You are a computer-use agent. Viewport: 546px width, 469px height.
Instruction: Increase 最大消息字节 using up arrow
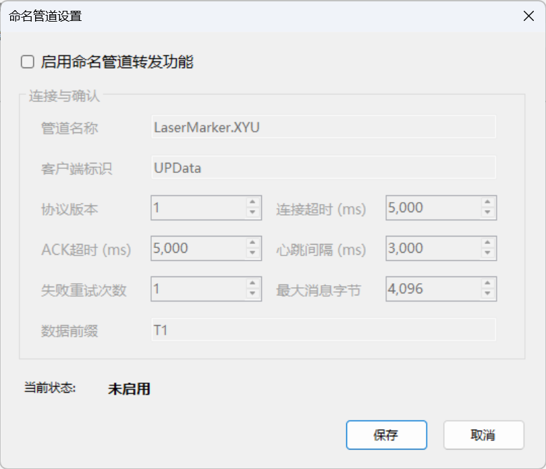point(487,283)
